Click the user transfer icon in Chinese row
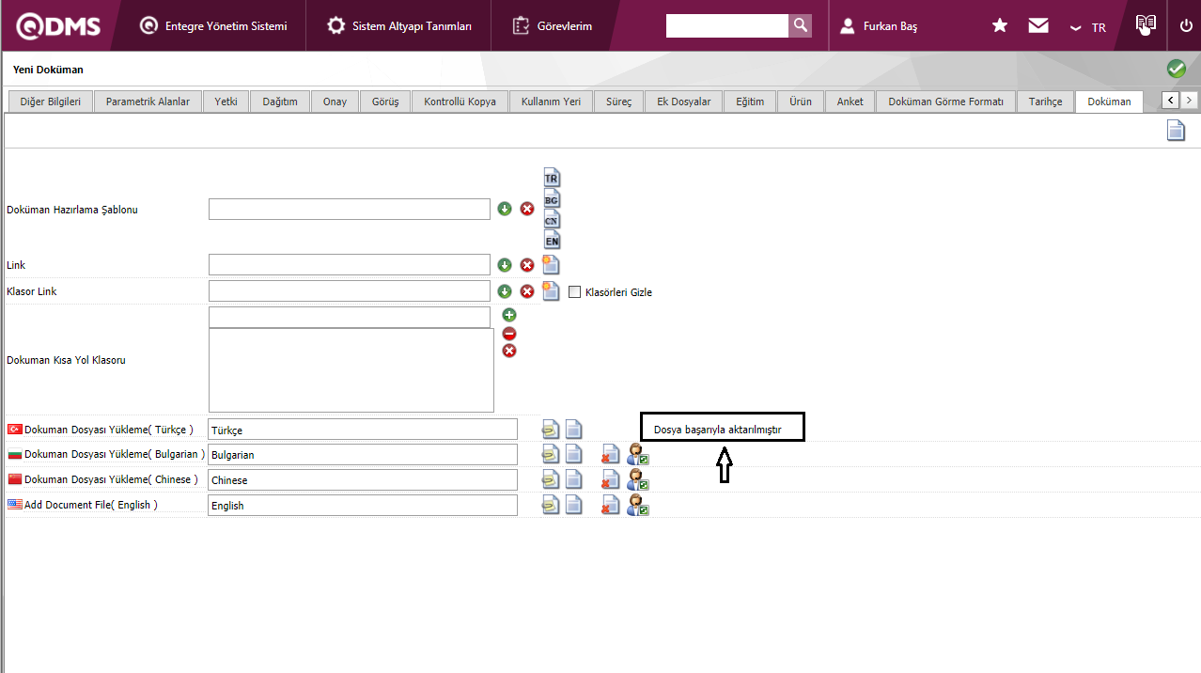The image size is (1201, 673). click(638, 480)
